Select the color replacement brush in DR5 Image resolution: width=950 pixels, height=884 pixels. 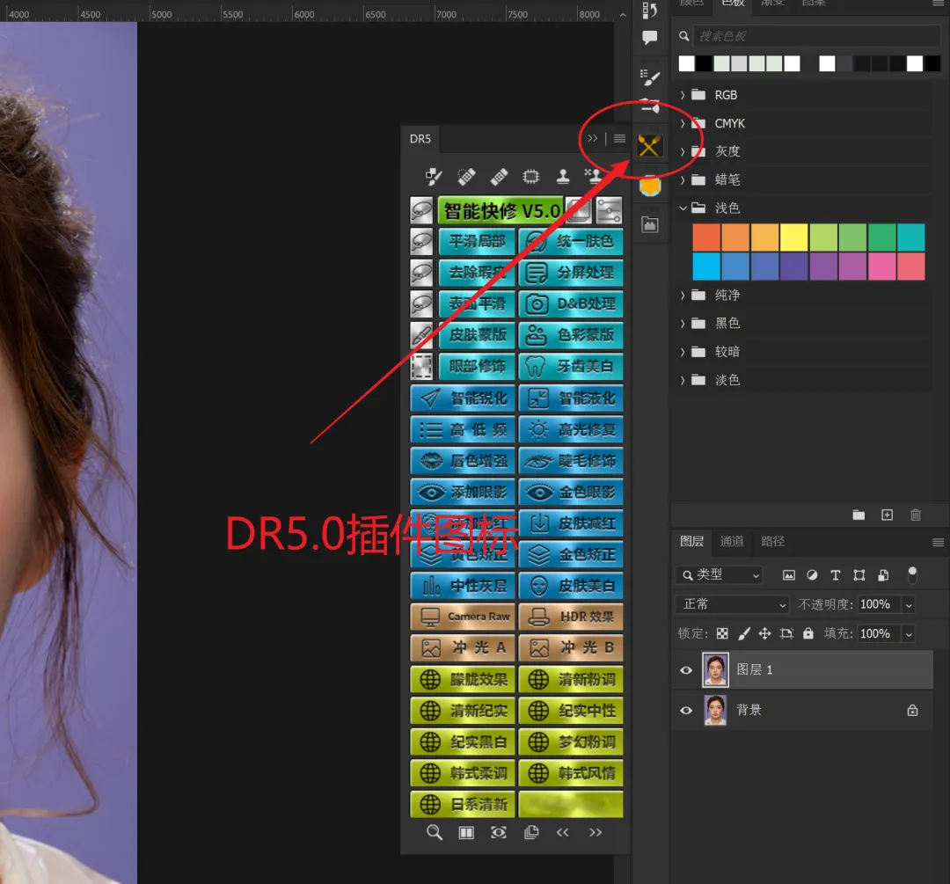[x=434, y=176]
